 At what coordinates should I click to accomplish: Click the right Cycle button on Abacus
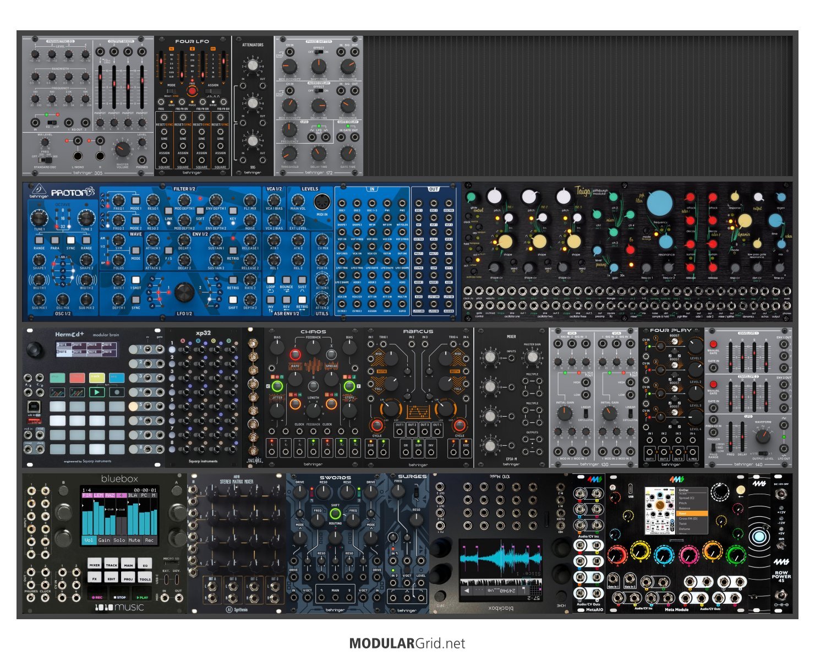(460, 425)
